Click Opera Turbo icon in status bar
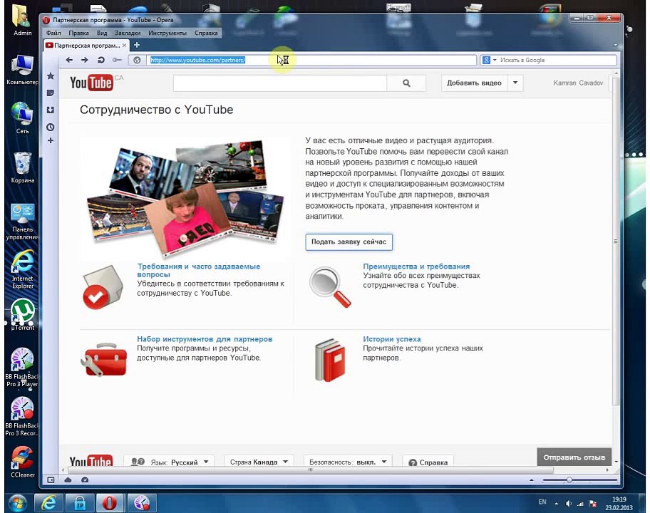650x513 pixels. tap(85, 480)
